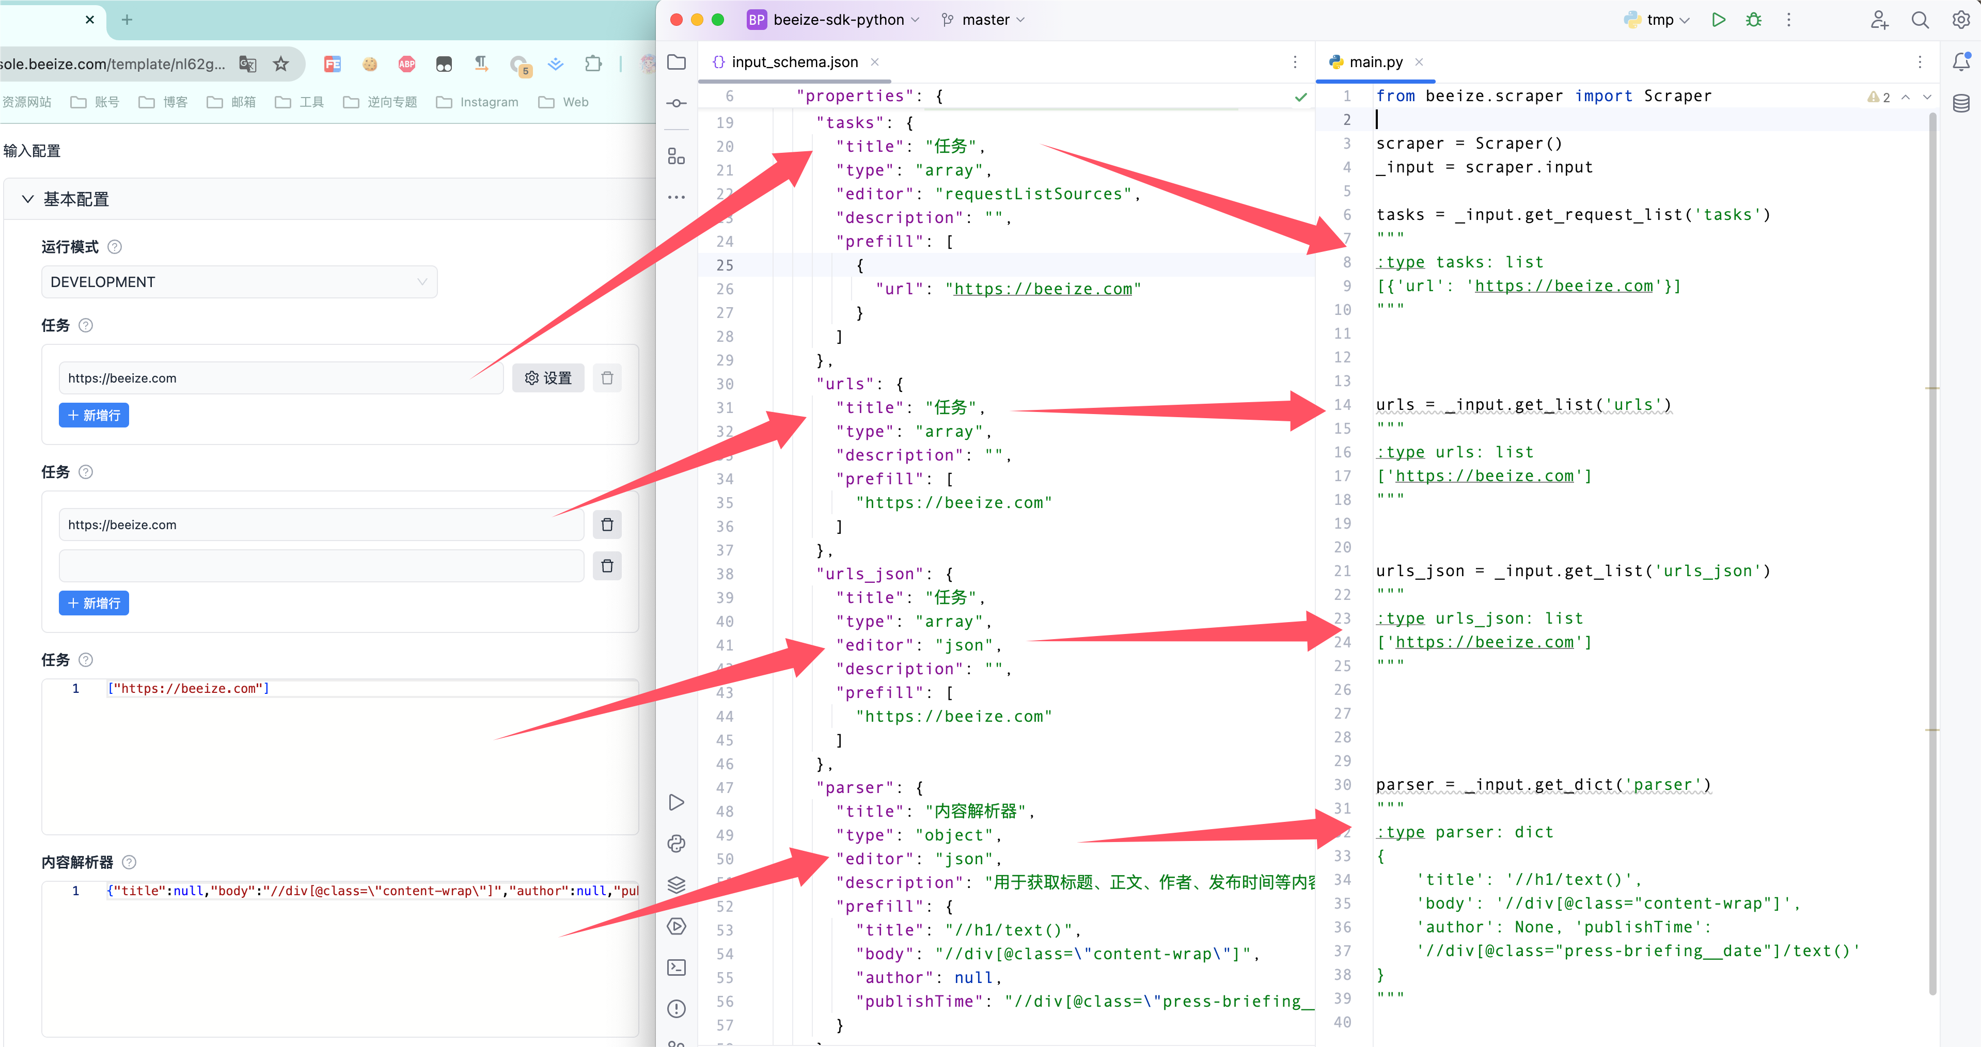Open the 工具 bookmarks folder
This screenshot has width=1981, height=1047.
[299, 102]
